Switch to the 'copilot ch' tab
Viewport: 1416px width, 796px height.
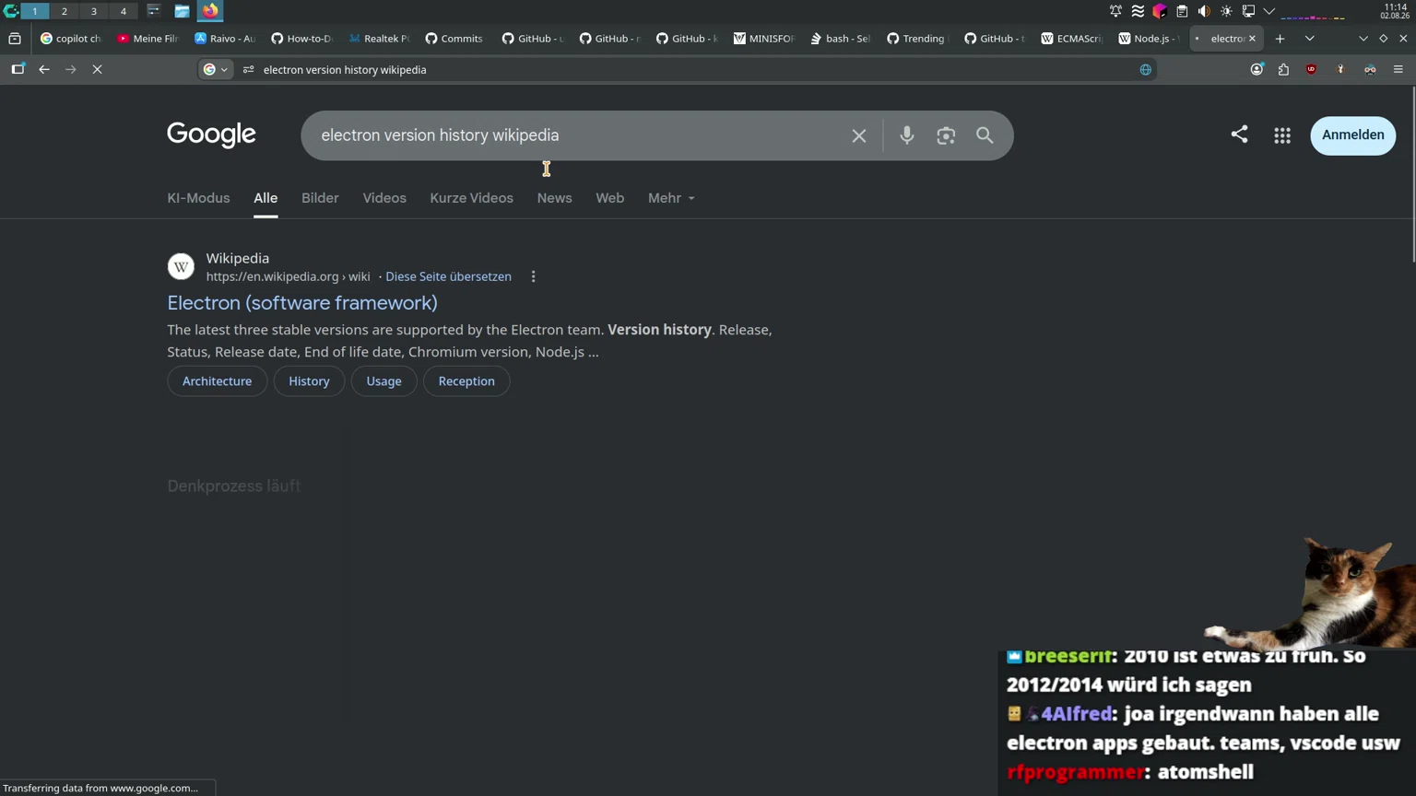pyautogui.click(x=71, y=39)
